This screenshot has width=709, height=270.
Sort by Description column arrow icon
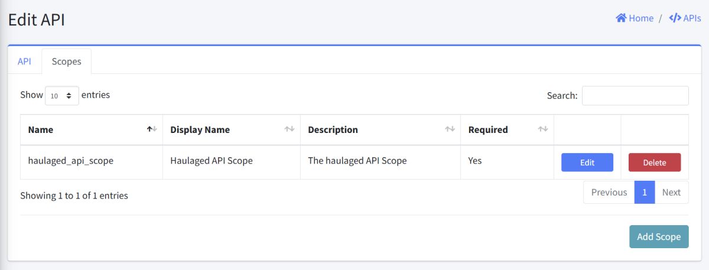450,129
